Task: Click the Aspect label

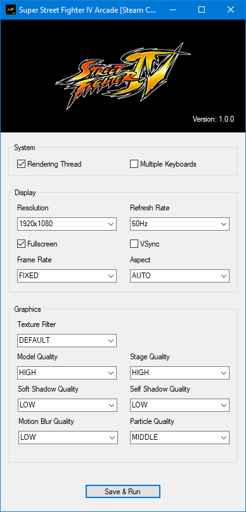Action: click(140, 260)
